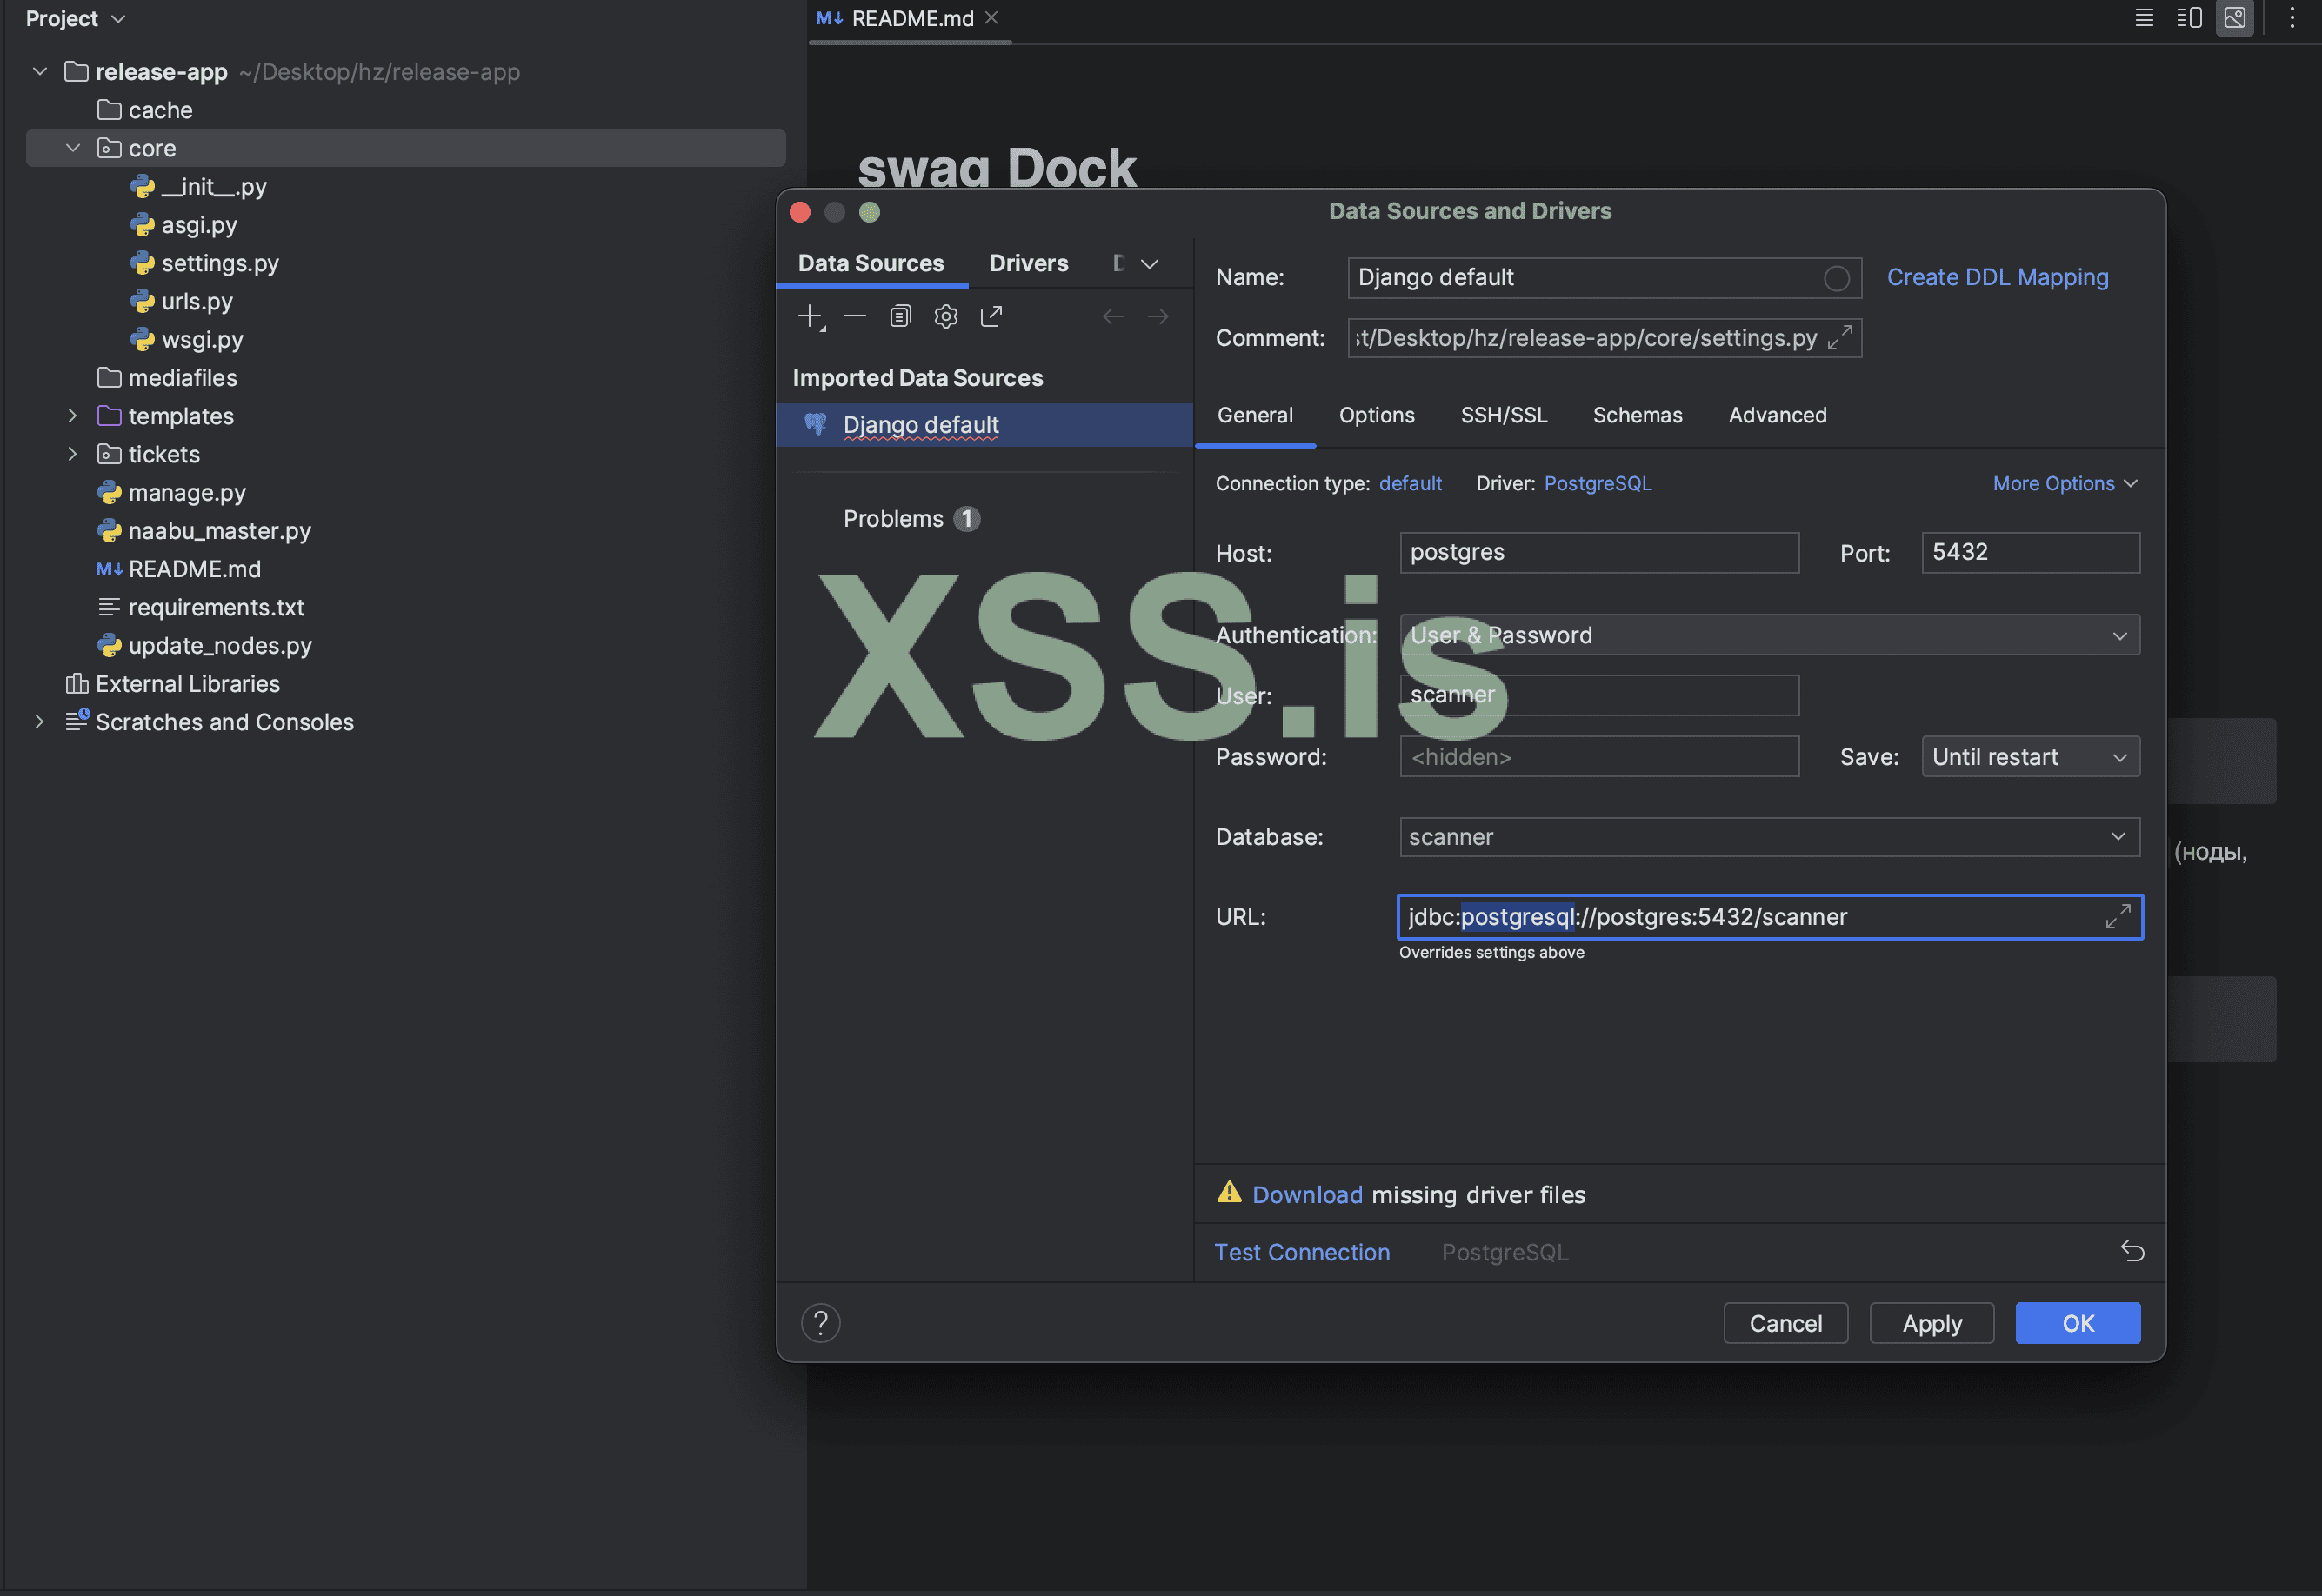Click the add data source plus icon
Viewport: 2322px width, 1596px height.
[x=810, y=317]
